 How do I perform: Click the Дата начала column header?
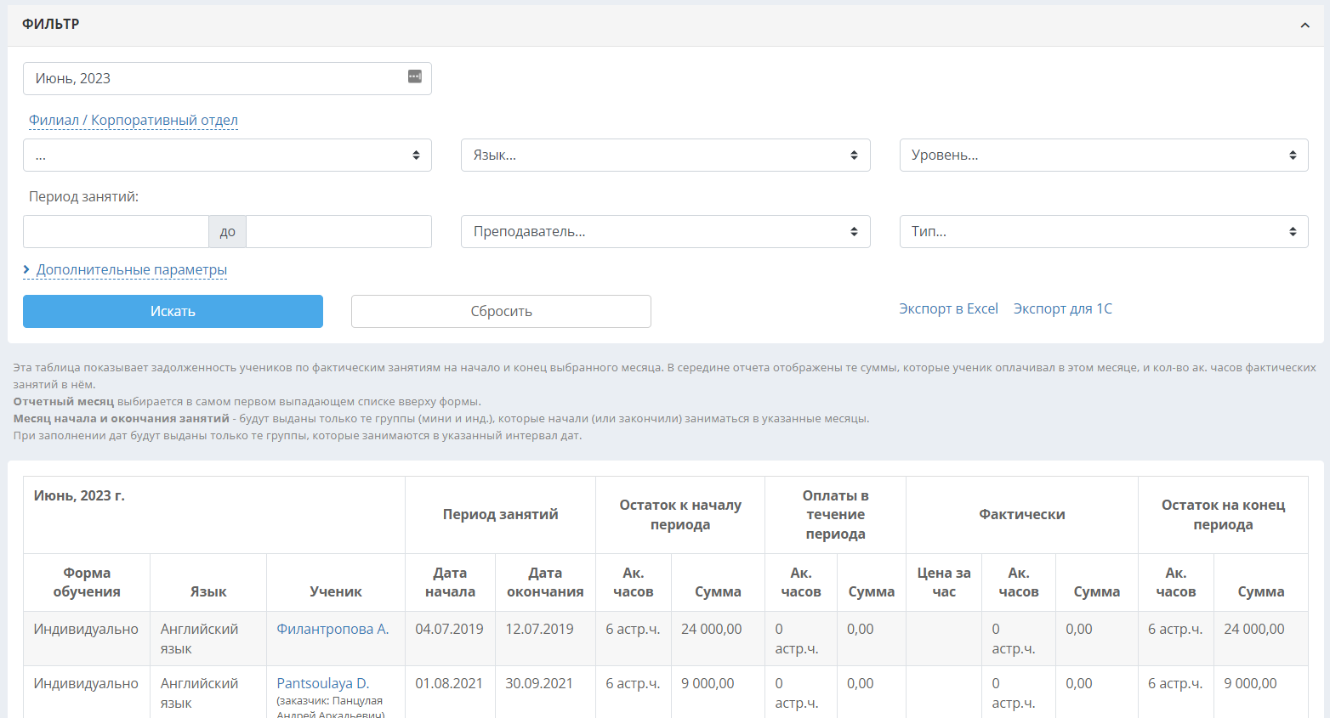pyautogui.click(x=450, y=582)
